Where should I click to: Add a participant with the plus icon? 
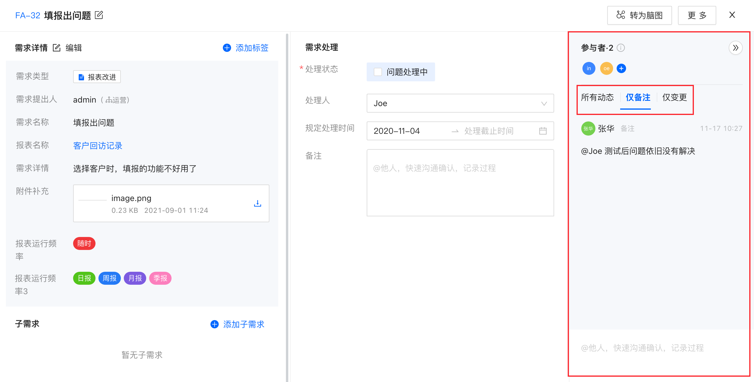621,68
